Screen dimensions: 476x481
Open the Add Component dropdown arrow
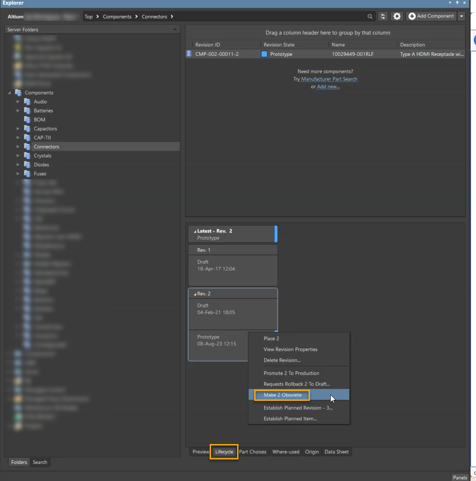tap(461, 17)
